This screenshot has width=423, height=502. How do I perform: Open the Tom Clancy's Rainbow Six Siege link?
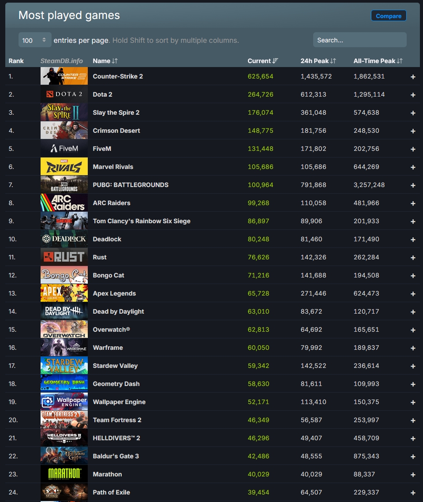[142, 221]
